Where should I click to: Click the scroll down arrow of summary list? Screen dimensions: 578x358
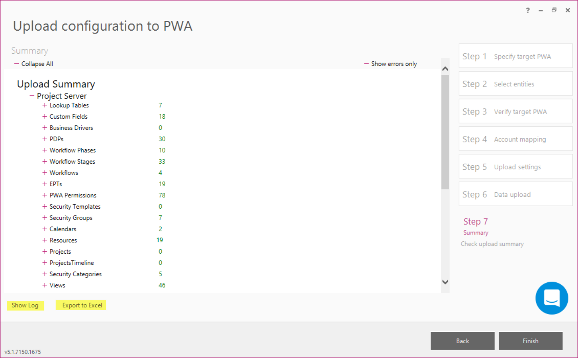[x=445, y=282]
